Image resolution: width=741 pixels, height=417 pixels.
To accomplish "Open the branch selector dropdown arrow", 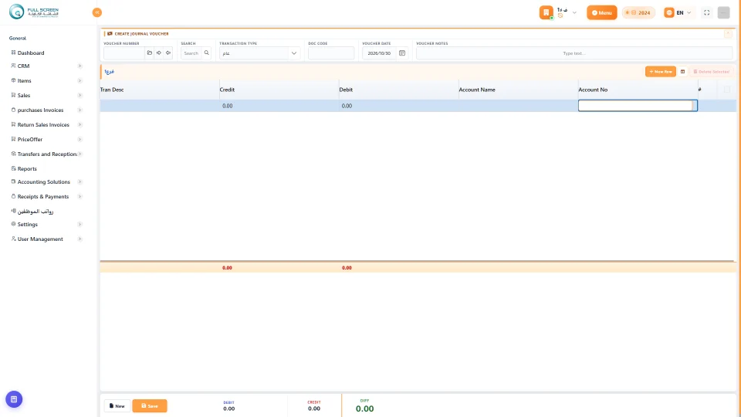I will click(x=574, y=13).
